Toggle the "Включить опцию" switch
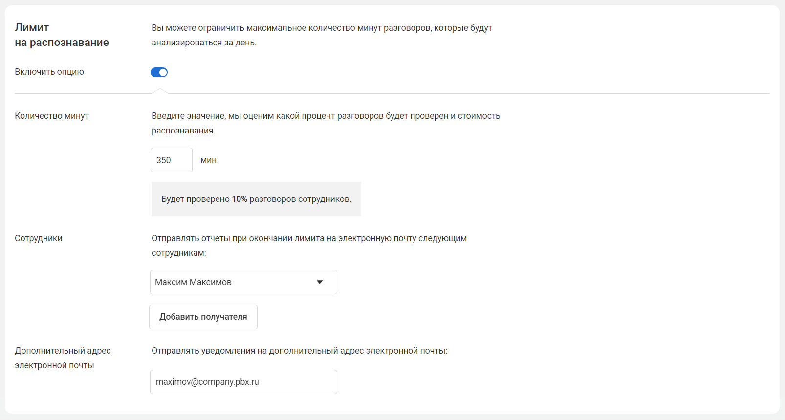Viewport: 785px width, 420px height. pyautogui.click(x=159, y=72)
